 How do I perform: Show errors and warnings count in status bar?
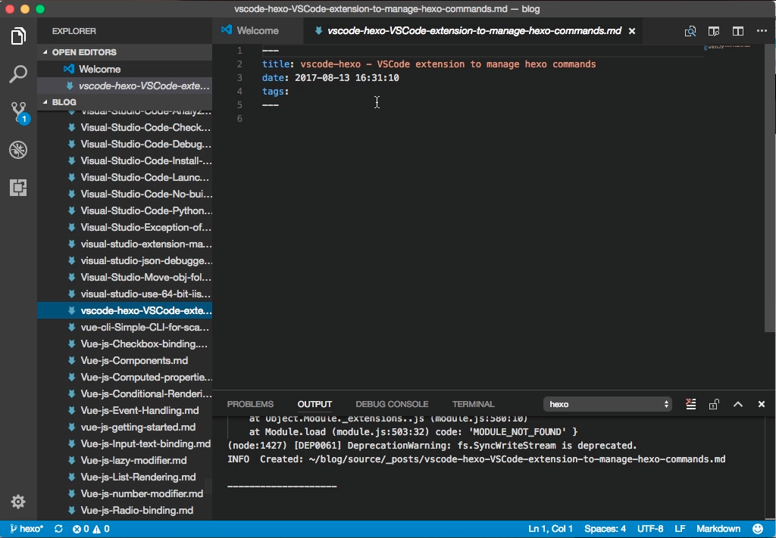(91, 529)
